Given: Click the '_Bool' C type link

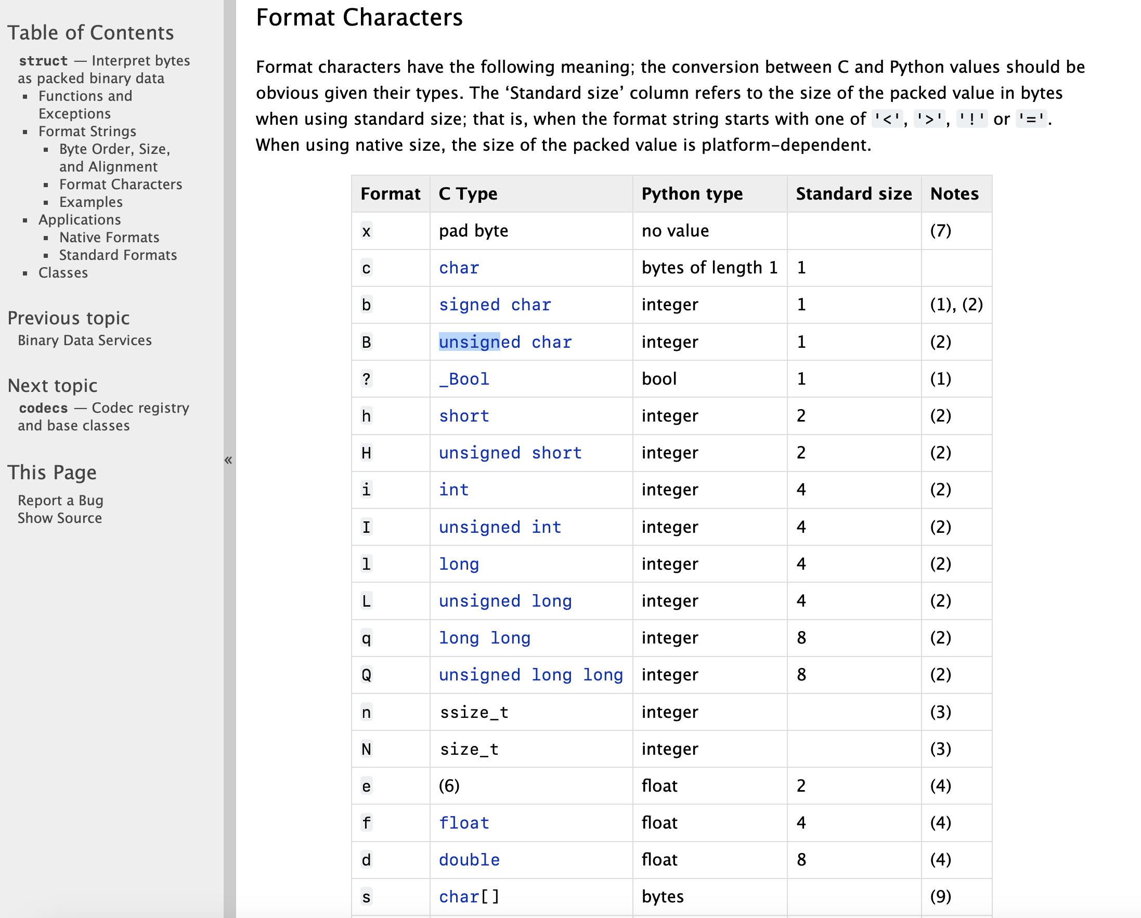Looking at the screenshot, I should tap(464, 379).
